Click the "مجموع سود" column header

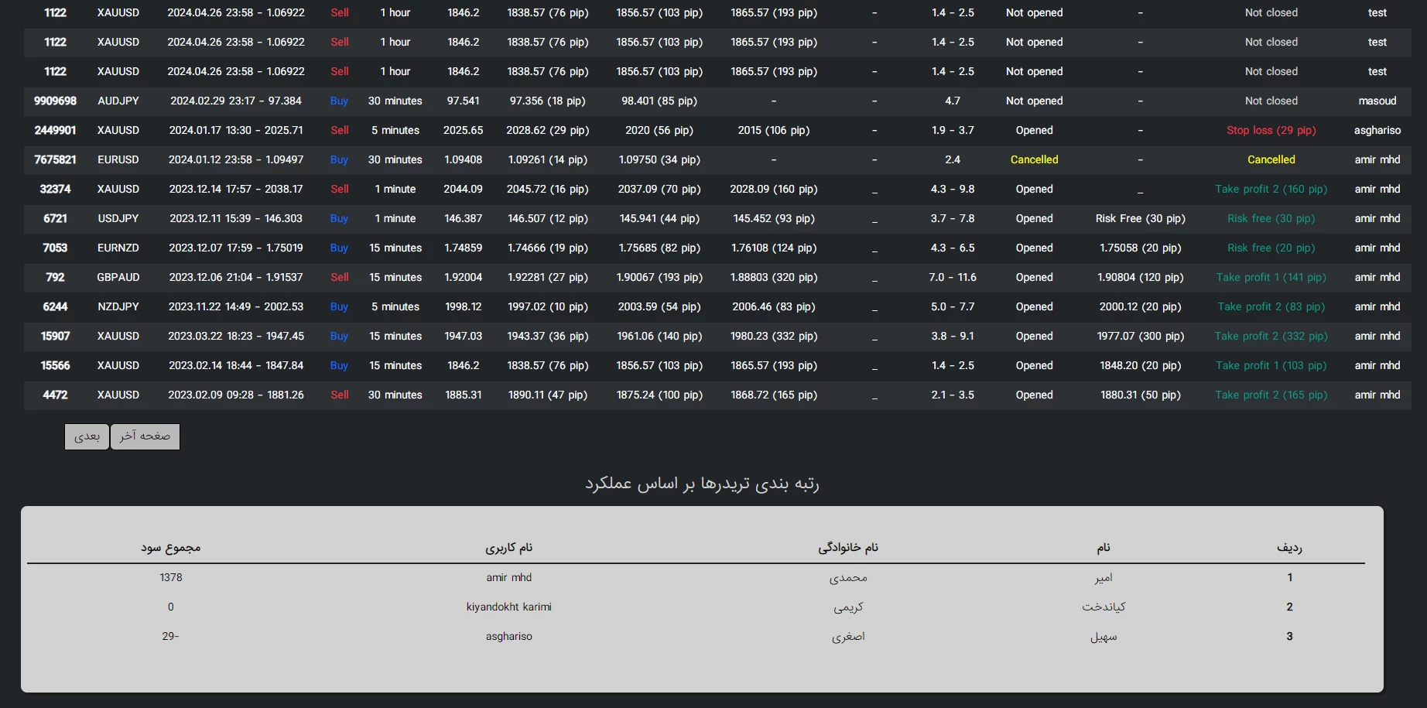point(170,548)
